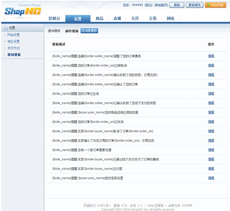Image resolution: width=230 pixels, height=211 pixels.
Task: Open 网站设置 in the sidebar
Action: [x=14, y=35]
